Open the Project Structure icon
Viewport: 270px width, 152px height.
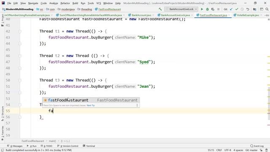(x=255, y=9)
